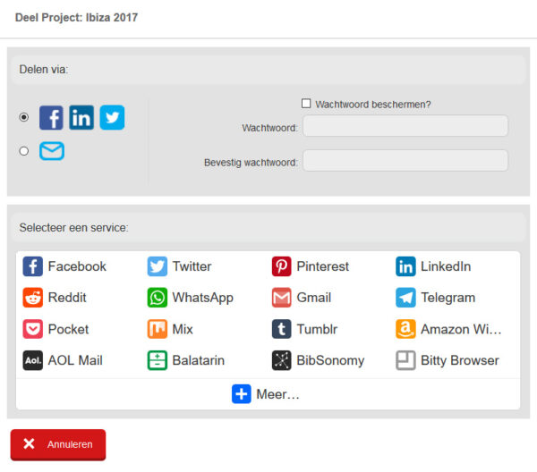Screen dimensions: 537x472
Task: Choose the Pocket service icon
Action: (x=33, y=329)
